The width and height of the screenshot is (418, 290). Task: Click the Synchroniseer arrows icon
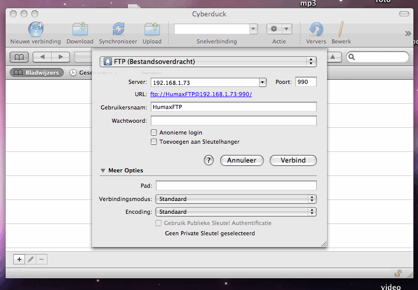coord(118,29)
